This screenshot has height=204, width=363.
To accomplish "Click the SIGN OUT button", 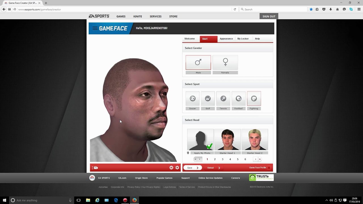I will pos(269,16).
